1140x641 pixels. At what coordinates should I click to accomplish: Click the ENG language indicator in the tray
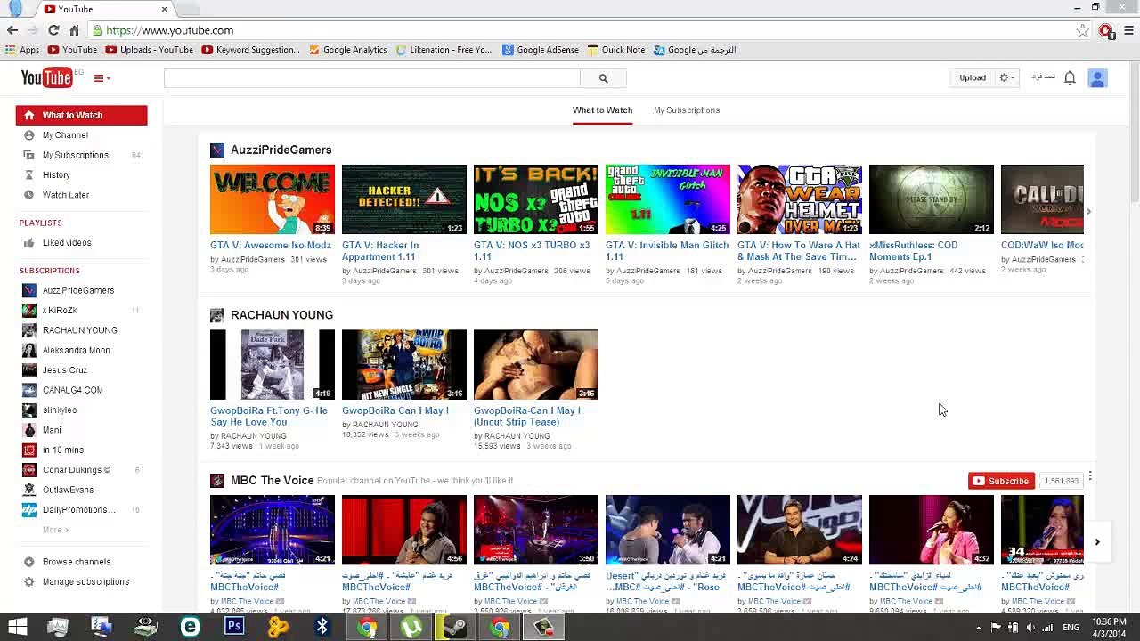(x=1071, y=628)
